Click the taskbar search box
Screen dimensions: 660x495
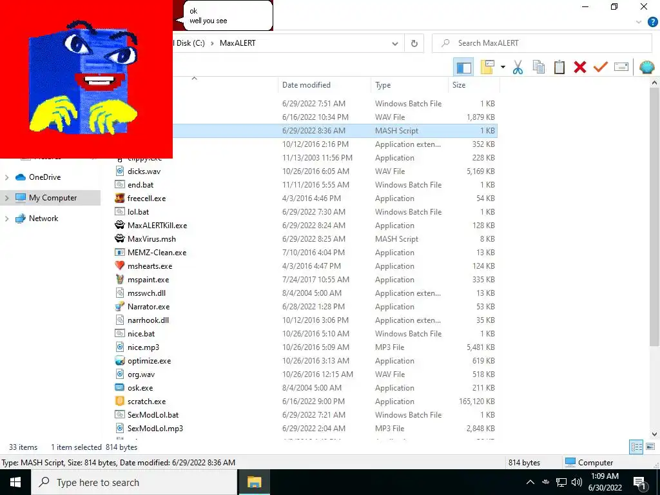[x=134, y=482]
